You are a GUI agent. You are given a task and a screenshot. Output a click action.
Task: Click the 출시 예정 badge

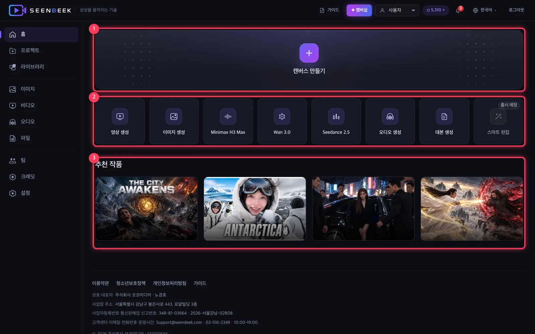509,105
